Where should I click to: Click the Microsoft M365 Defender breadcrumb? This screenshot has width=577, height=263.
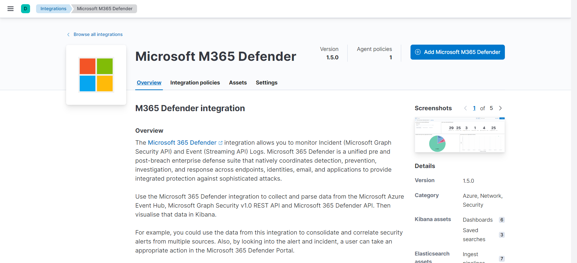(x=105, y=9)
